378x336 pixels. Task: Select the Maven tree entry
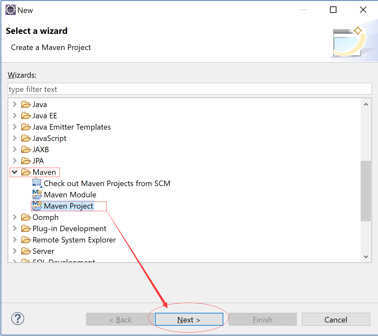pos(44,172)
